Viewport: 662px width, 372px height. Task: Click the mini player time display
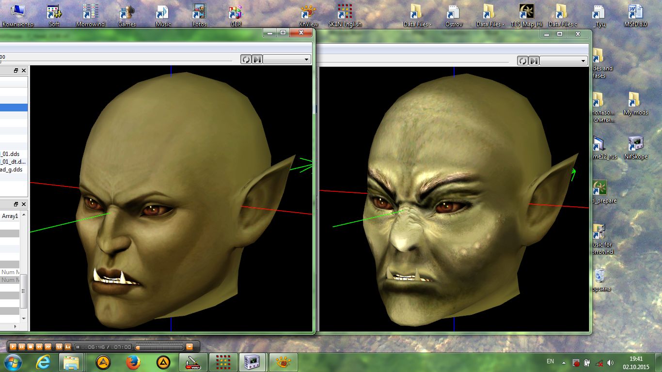103,347
